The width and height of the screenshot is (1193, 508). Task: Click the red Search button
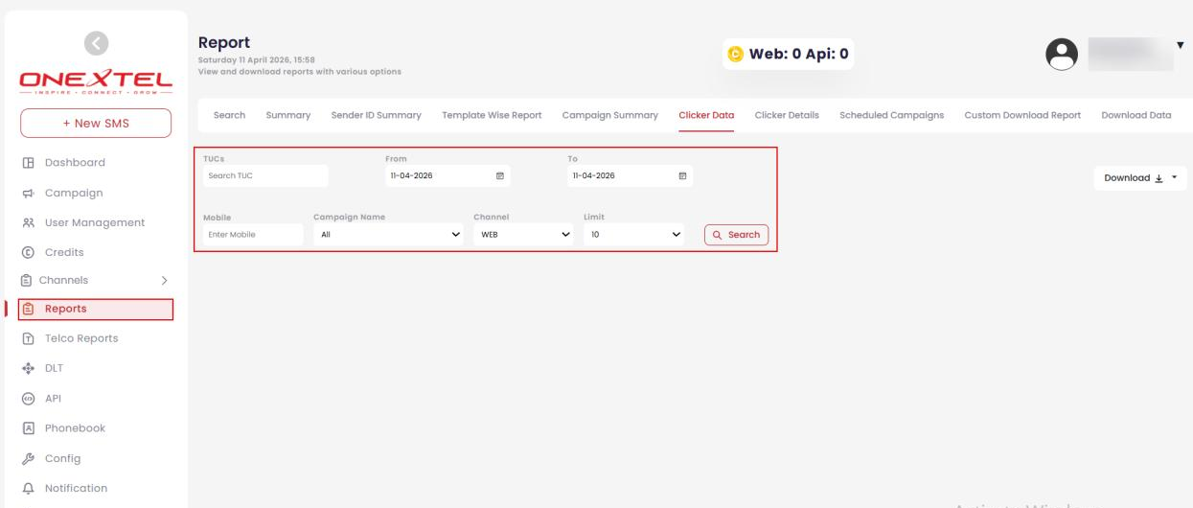pos(736,235)
